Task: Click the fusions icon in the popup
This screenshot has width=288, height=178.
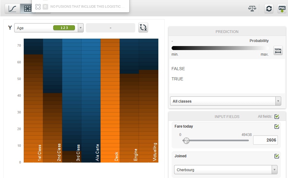Action: 38,6
